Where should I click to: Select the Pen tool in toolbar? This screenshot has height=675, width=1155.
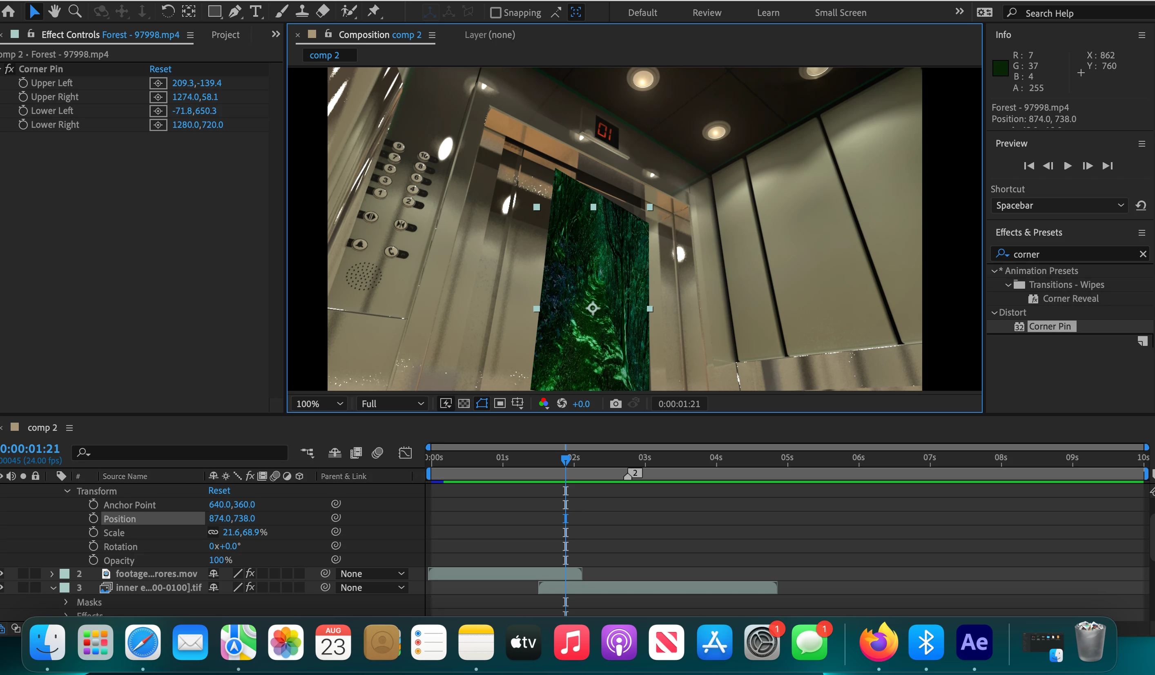coord(235,11)
